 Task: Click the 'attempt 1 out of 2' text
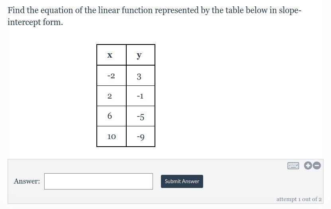pyautogui.click(x=299, y=199)
